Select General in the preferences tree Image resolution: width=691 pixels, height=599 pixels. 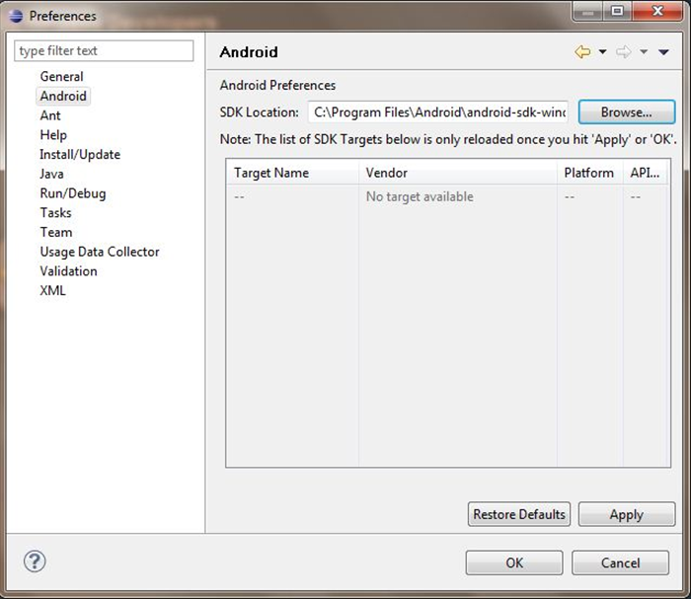click(x=61, y=77)
